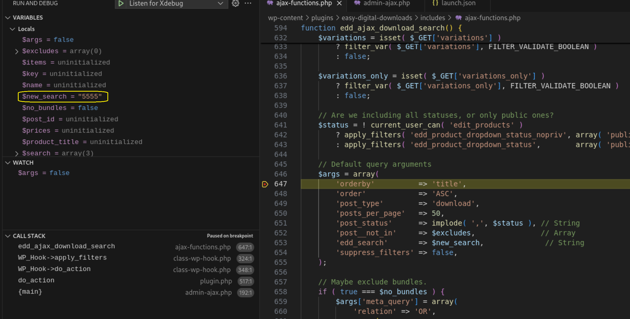The image size is (630, 319).
Task: Click the $no_bundles variable on line 658
Action: [403, 292]
